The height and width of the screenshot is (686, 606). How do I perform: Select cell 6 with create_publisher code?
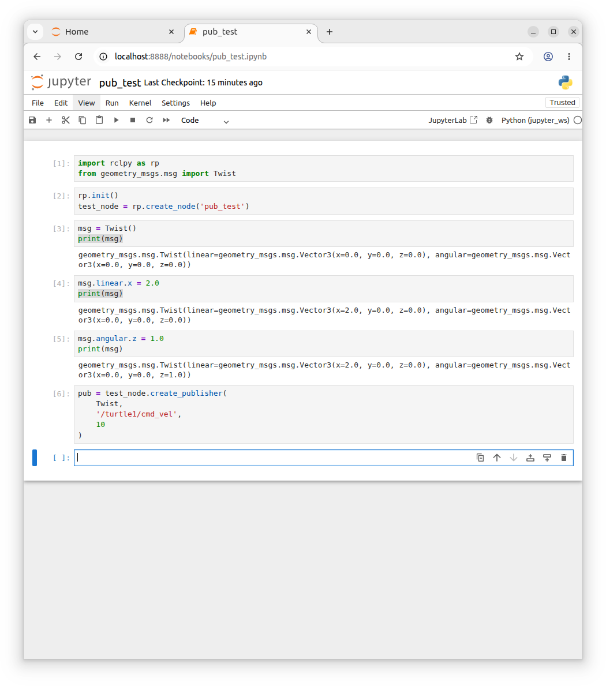[323, 414]
